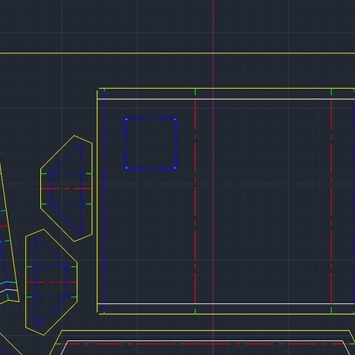Select the long yellow horizontal line at top

tap(177, 53)
